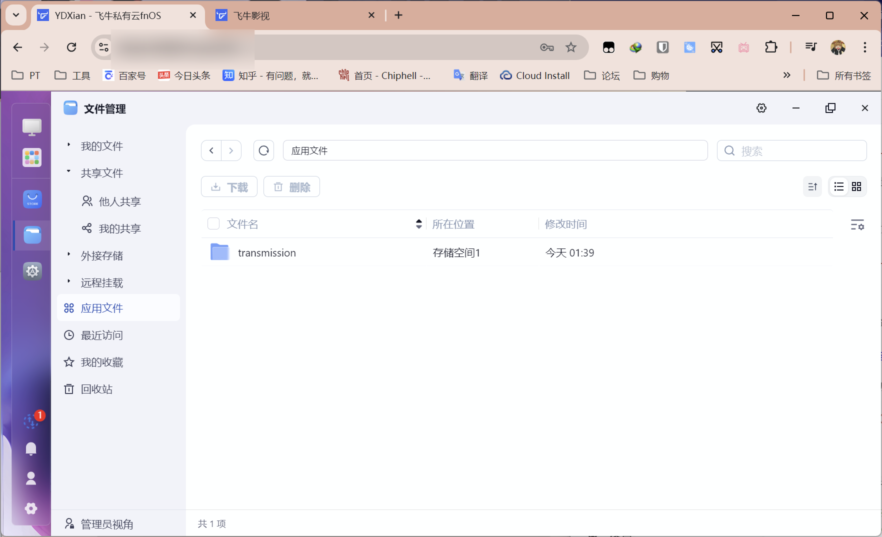The image size is (882, 537).
Task: Reload the browser page
Action: point(71,47)
